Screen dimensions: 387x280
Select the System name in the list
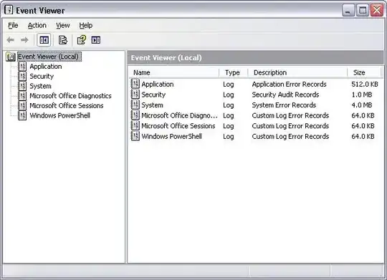tap(152, 105)
